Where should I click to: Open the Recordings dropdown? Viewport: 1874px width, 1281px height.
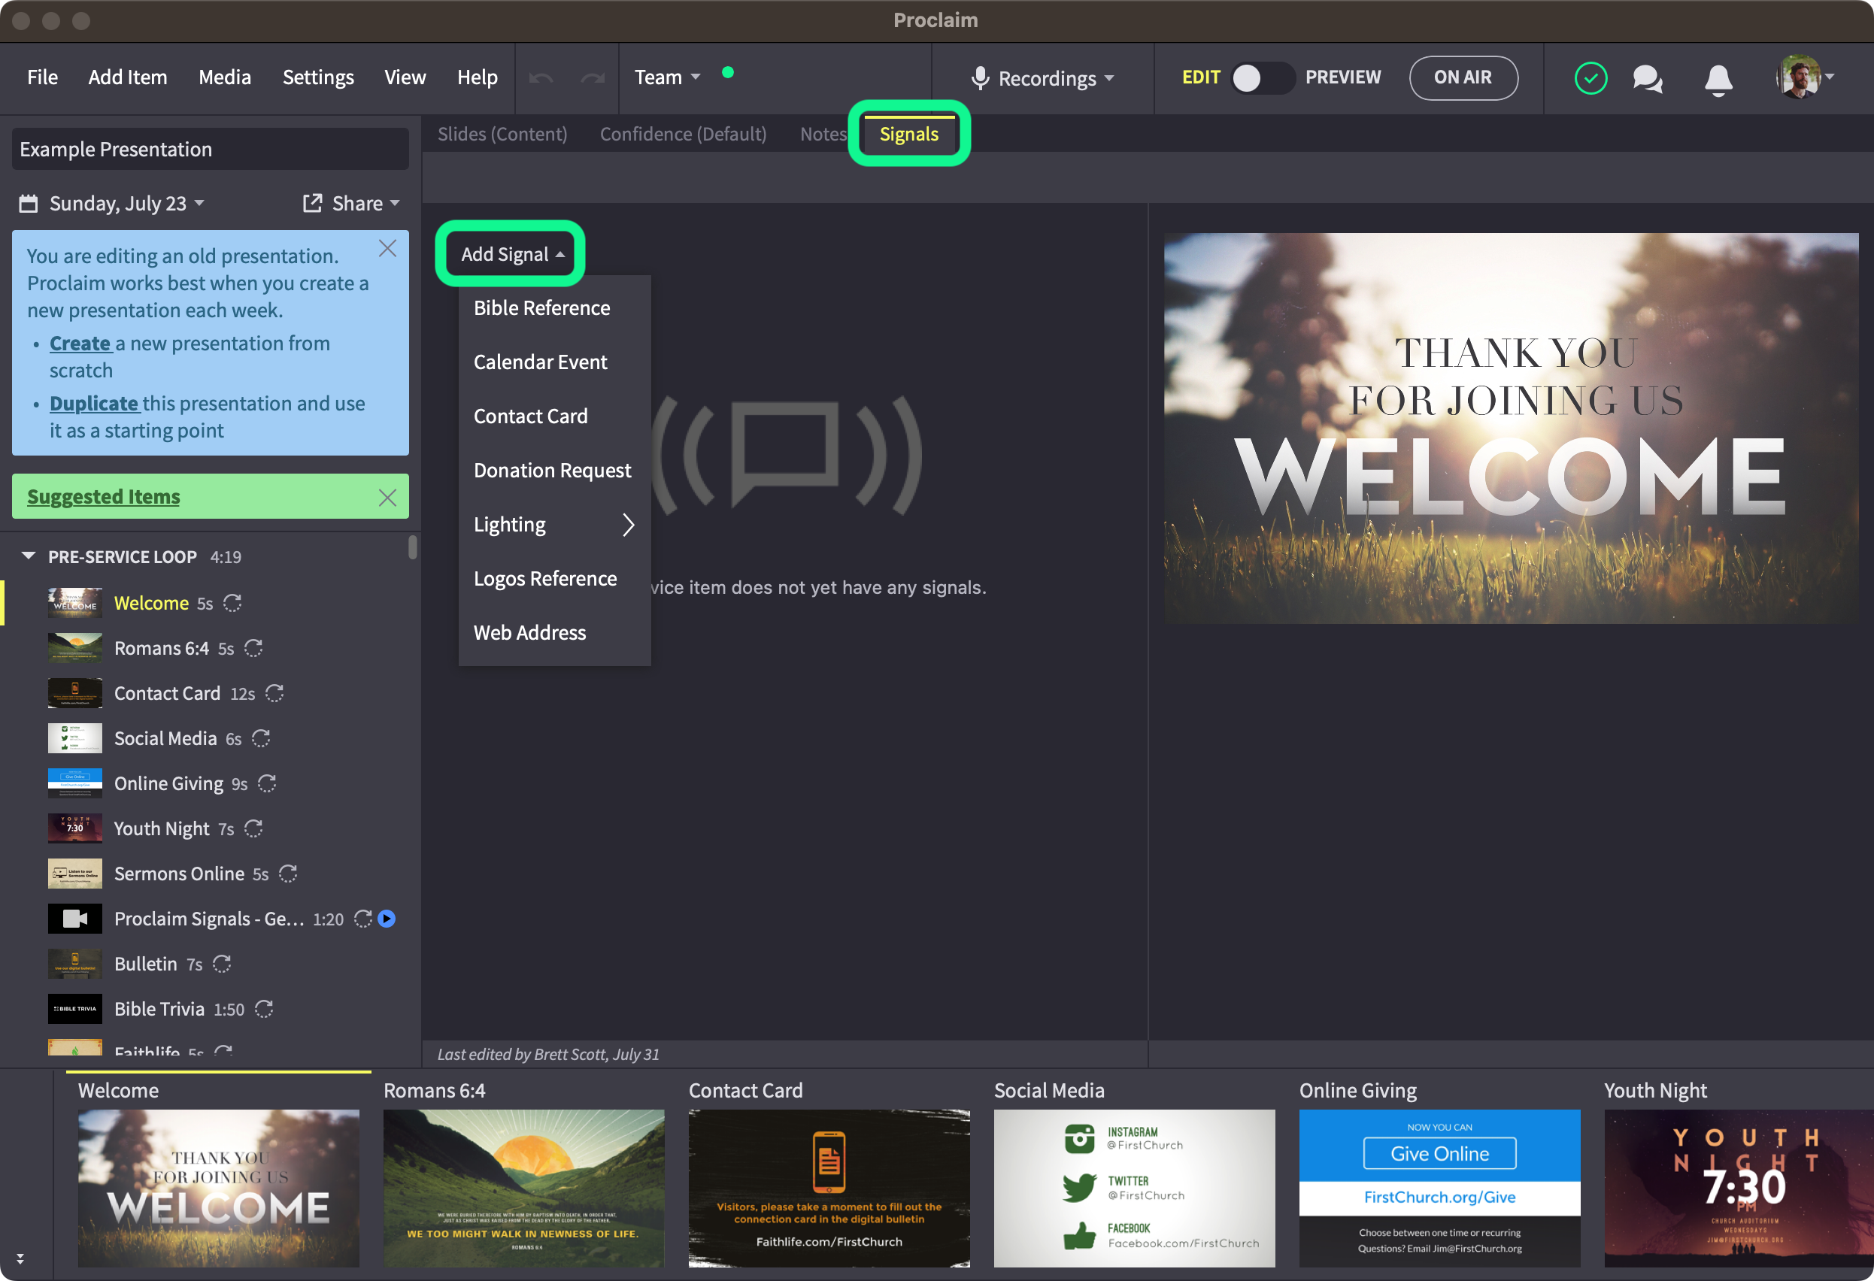click(x=1042, y=78)
